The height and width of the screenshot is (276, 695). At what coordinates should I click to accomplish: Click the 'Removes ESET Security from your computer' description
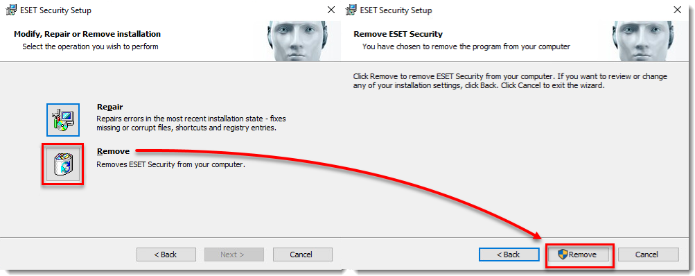click(171, 164)
